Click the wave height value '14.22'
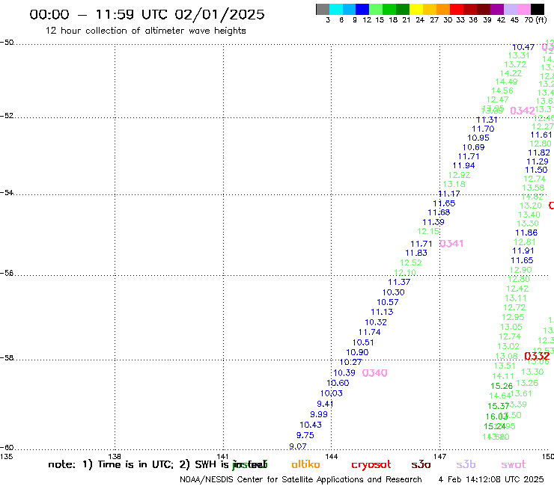The height and width of the screenshot is (486, 554). pos(511,73)
